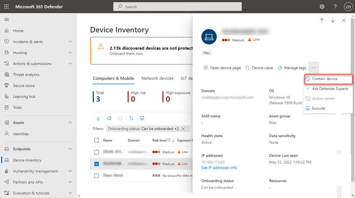355x198 pixels.
Task: Select the header checkbox to select all devices
Action: coord(96,140)
